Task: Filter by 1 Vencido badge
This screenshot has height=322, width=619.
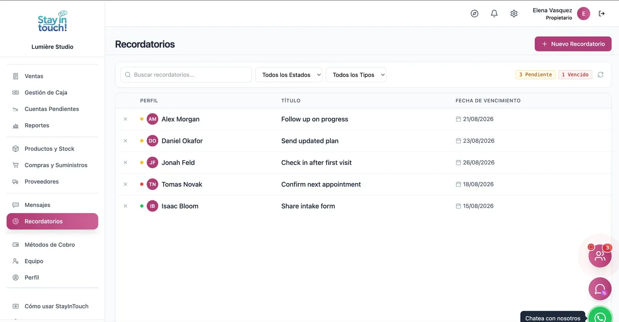Action: [575, 75]
